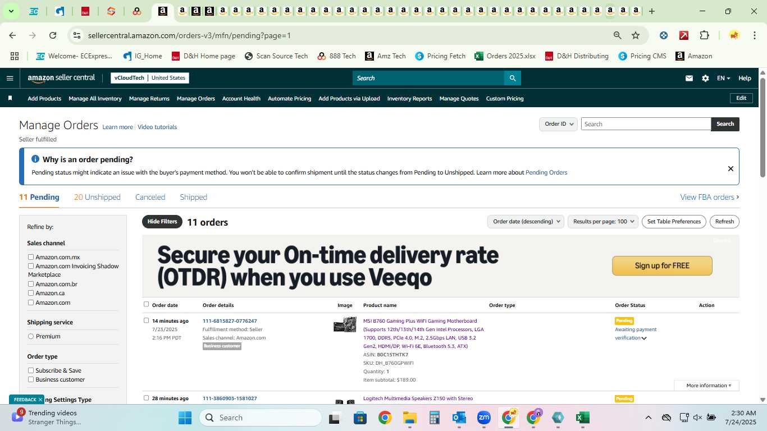Switch to the 20 Unshipped tab
767x431 pixels.
click(97, 197)
